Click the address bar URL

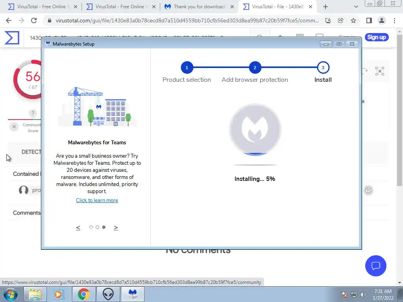tap(187, 20)
